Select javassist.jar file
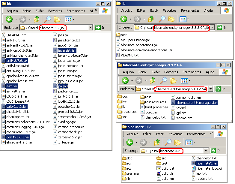Image resolution: width=235 pixels, height=184 pixels. tap(65, 50)
